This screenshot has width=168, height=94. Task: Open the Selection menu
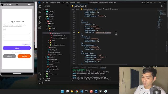point(53,2)
